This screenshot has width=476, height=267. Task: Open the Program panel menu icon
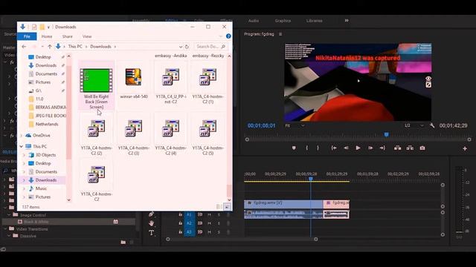(x=280, y=34)
